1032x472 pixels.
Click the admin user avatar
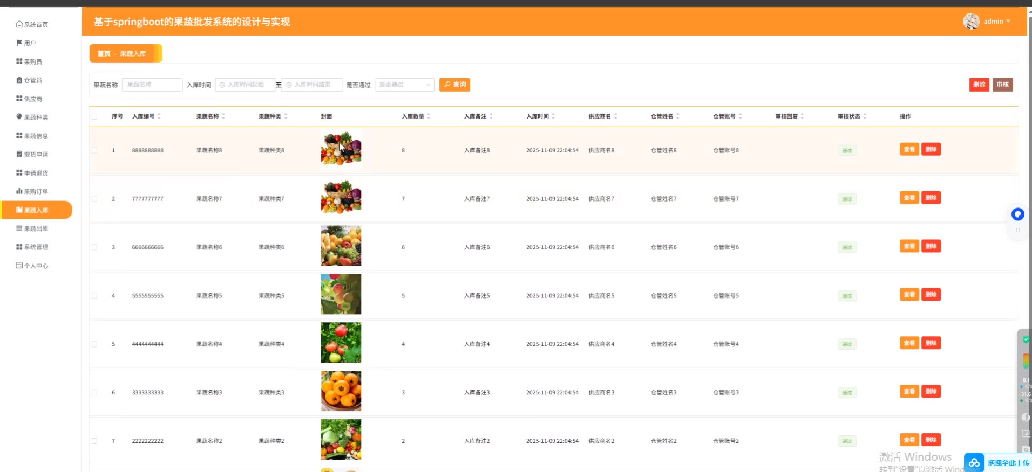coord(971,22)
